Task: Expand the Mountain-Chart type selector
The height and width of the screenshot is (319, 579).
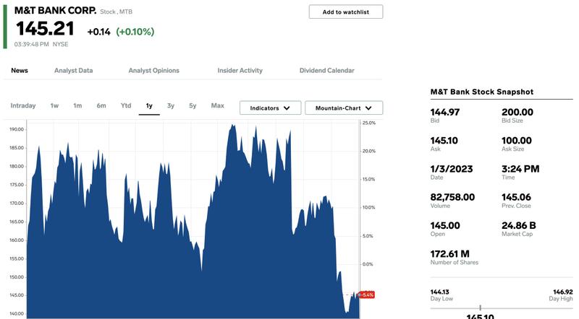Action: tap(344, 108)
